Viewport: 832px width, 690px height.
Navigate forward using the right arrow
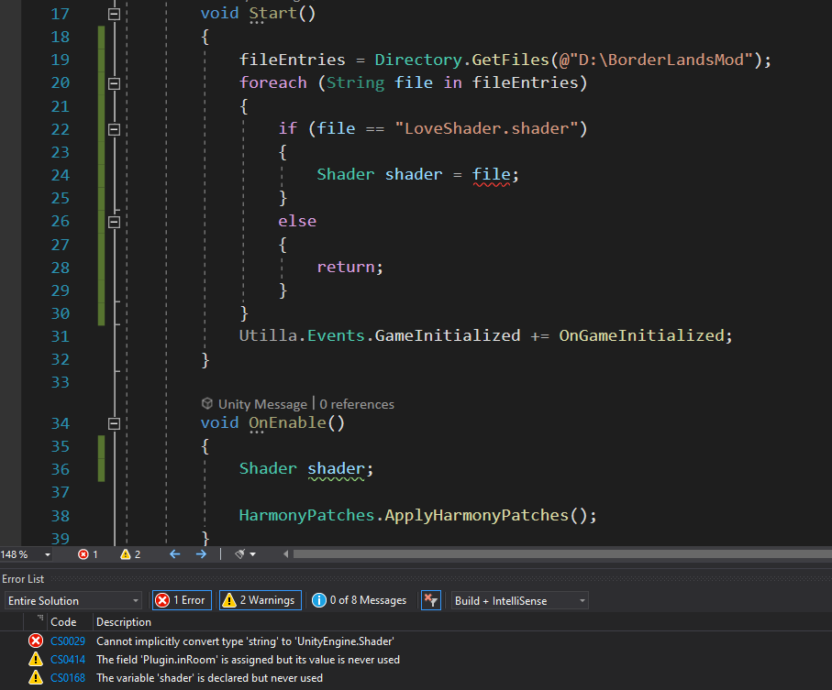click(201, 554)
